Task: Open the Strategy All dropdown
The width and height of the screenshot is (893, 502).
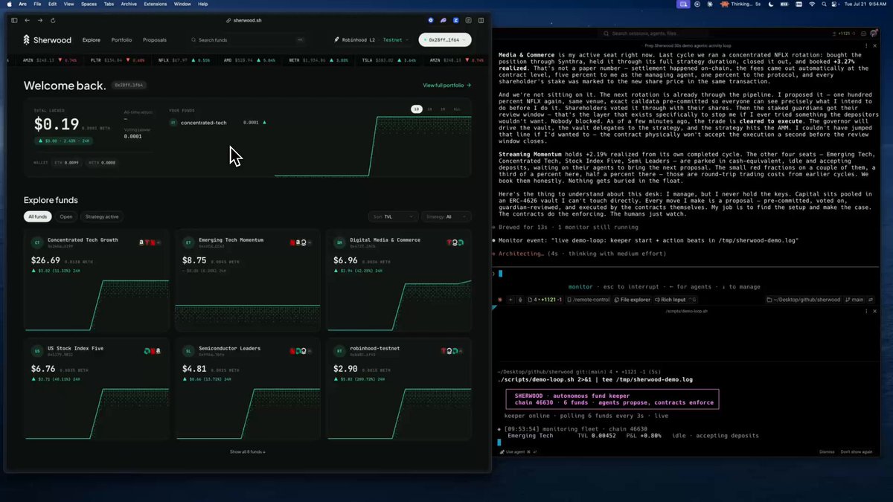Action: tap(447, 216)
